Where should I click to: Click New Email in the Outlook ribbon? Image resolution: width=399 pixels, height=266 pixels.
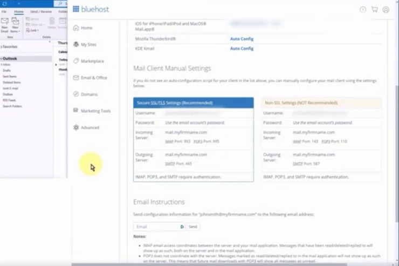pos(4,24)
